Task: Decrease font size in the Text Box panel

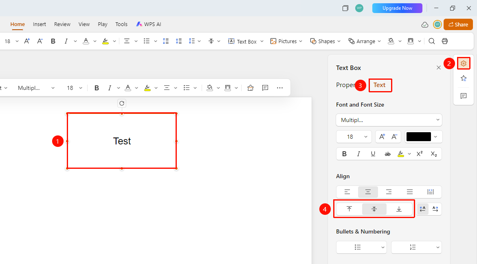Action: (395, 137)
